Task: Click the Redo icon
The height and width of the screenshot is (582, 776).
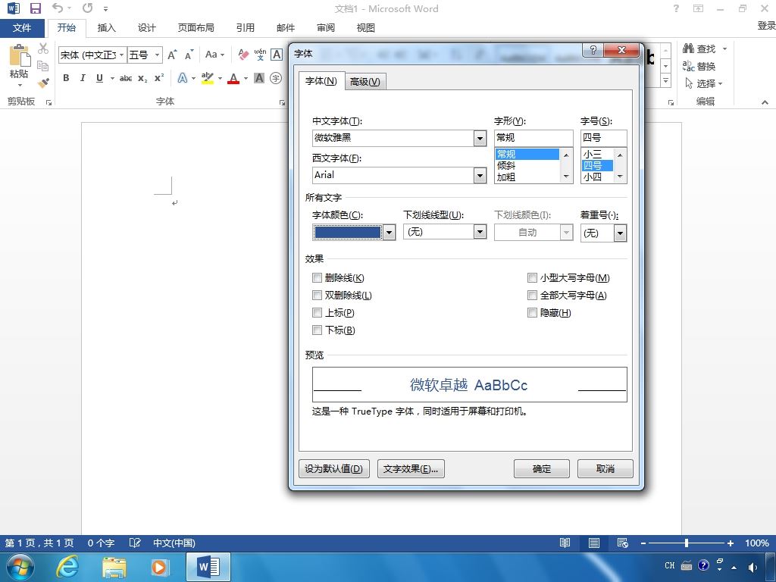Action: (88, 8)
